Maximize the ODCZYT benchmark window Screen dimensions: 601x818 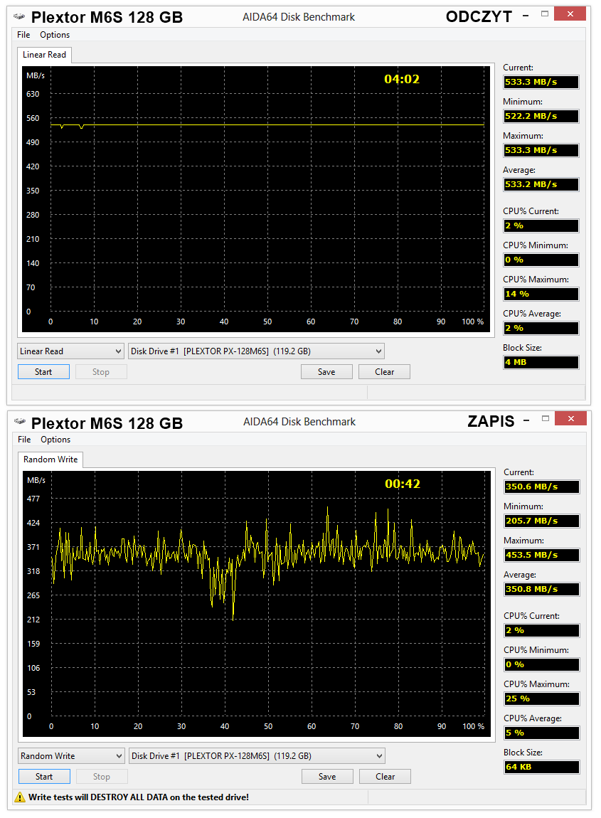pos(545,14)
